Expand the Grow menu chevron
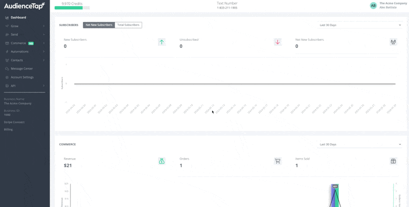 tap(43, 27)
